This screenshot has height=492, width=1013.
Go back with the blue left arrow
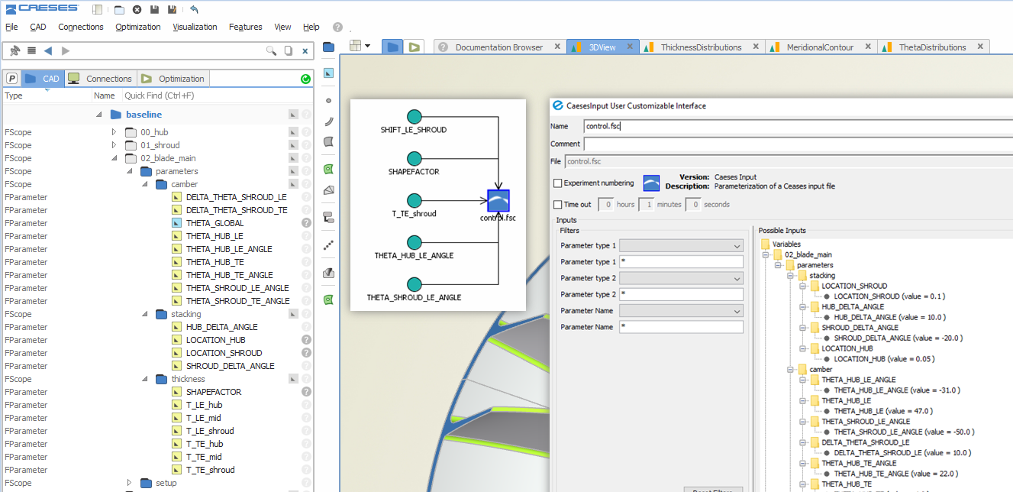click(48, 50)
